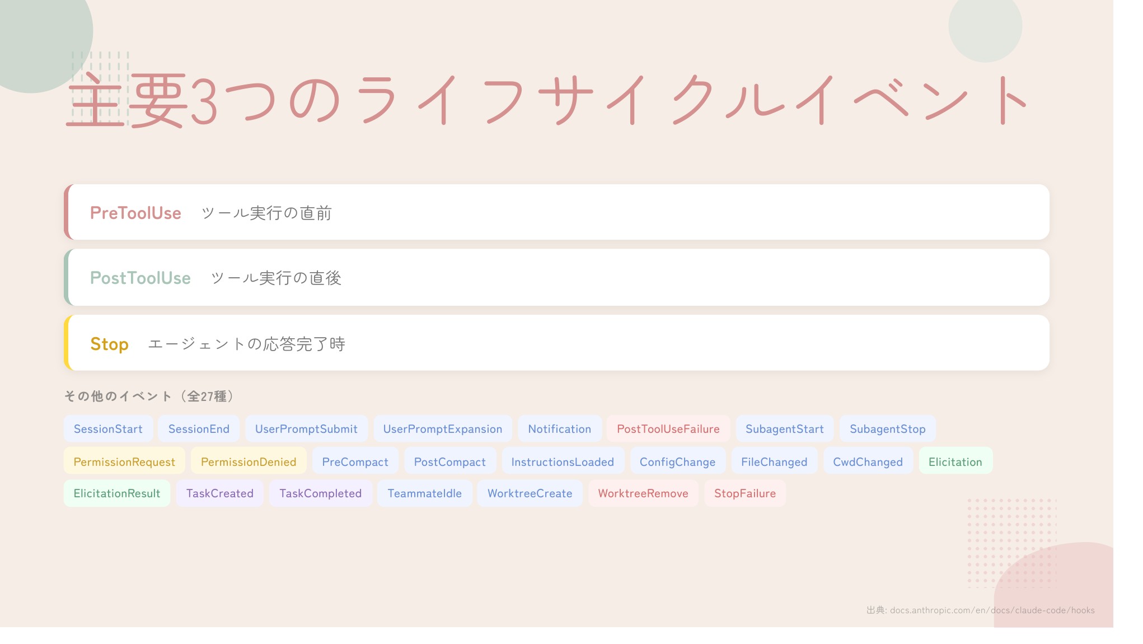1143x644 pixels.
Task: Click the PreCompact tag
Action: pyautogui.click(x=355, y=461)
